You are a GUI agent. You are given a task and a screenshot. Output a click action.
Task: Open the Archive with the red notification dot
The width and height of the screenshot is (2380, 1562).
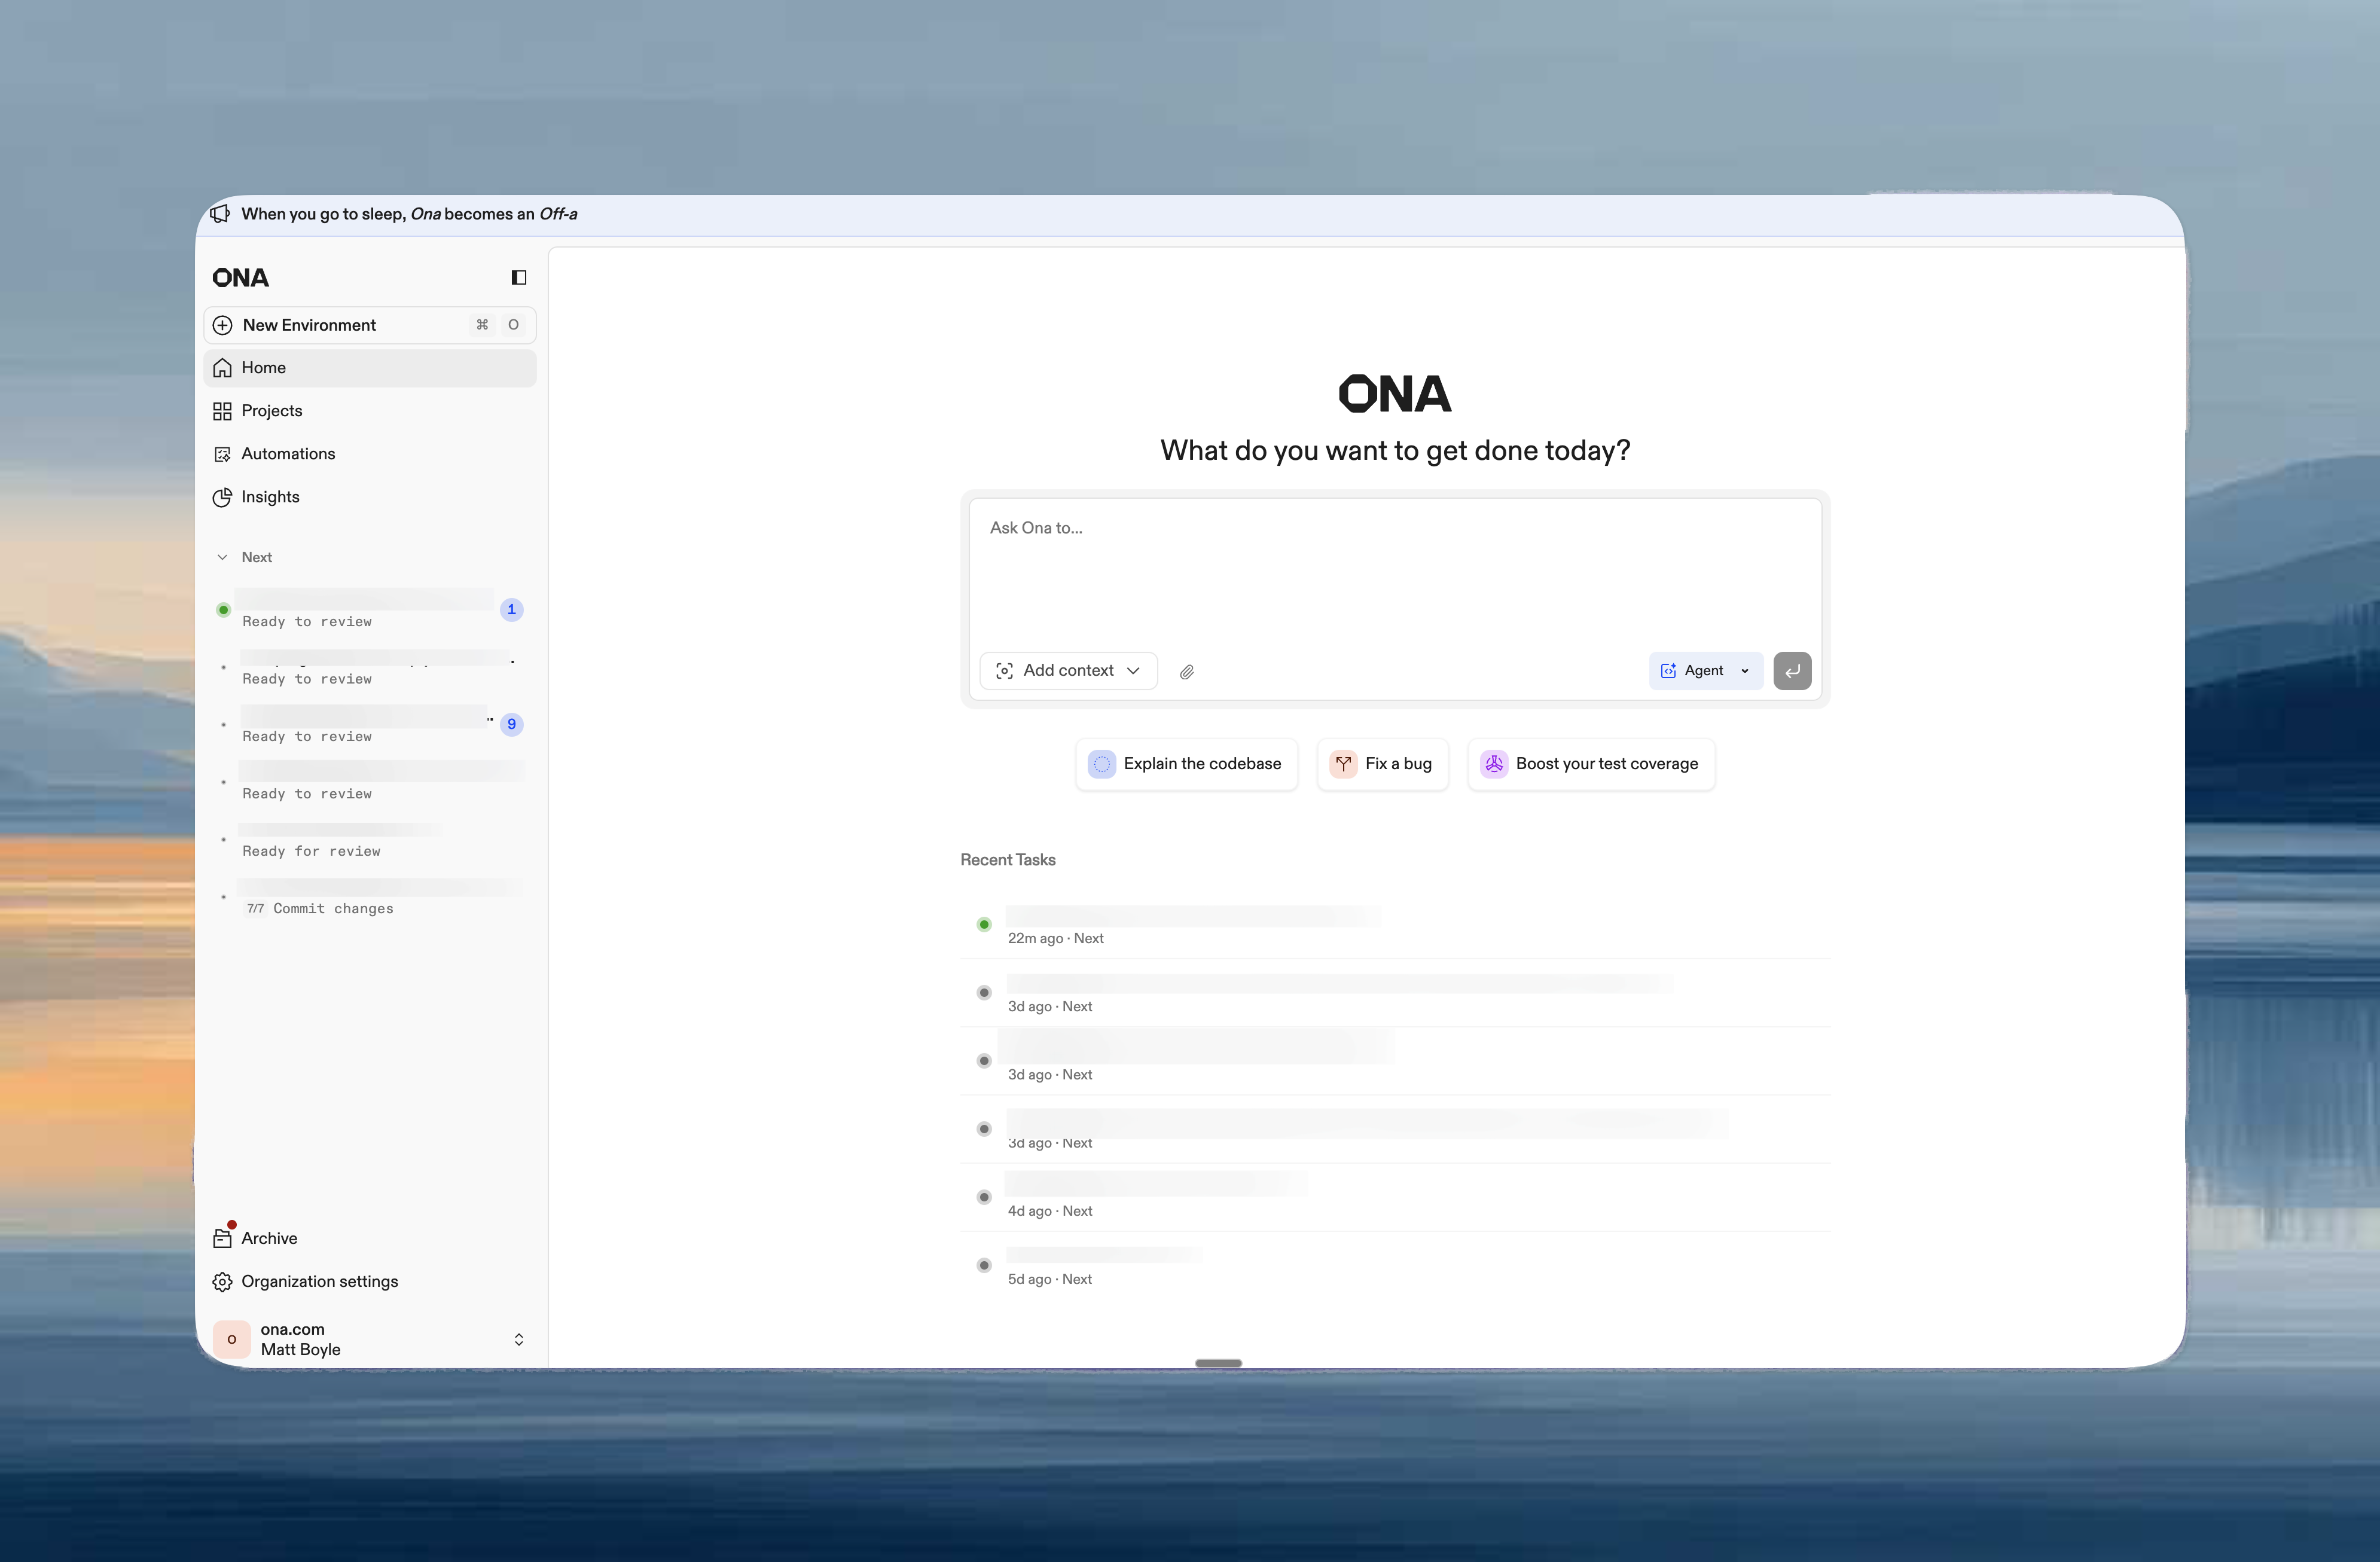[268, 1237]
